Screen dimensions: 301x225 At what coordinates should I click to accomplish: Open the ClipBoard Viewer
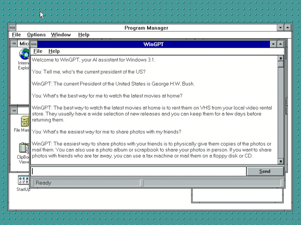pyautogui.click(x=24, y=148)
